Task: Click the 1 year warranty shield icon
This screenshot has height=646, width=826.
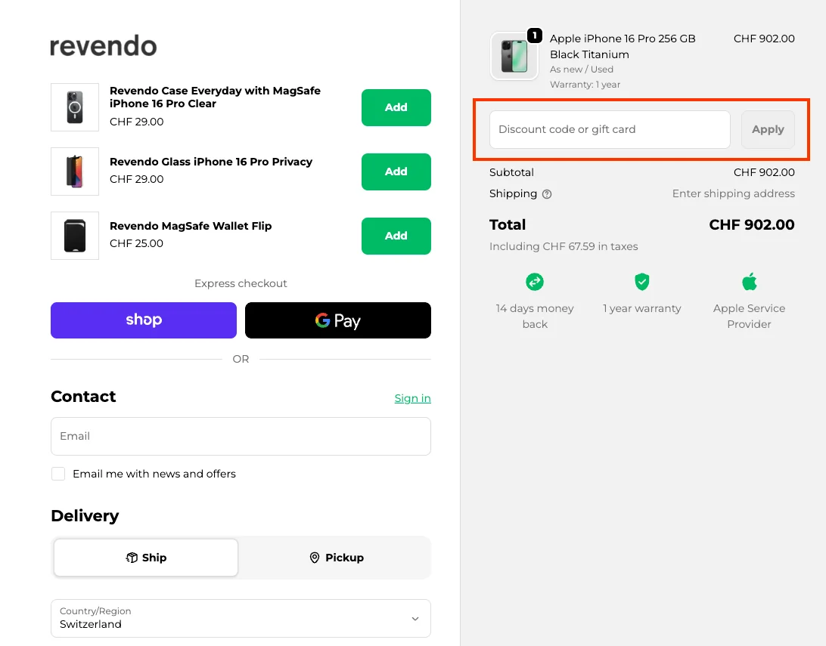Action: click(x=642, y=281)
